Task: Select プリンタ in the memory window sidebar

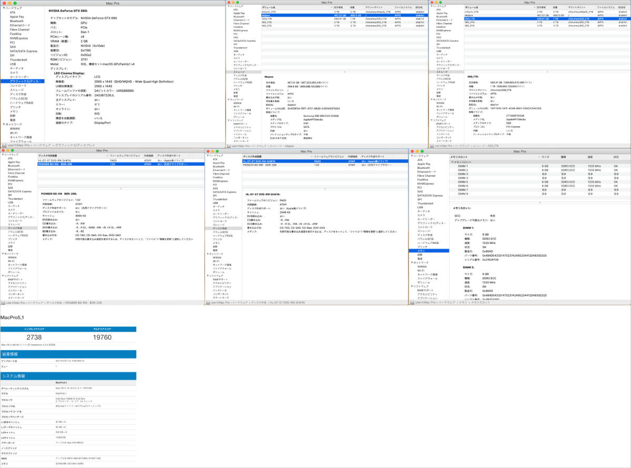Action: pyautogui.click(x=423, y=246)
